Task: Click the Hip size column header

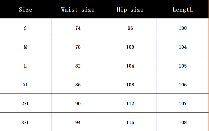Action: pyautogui.click(x=130, y=10)
